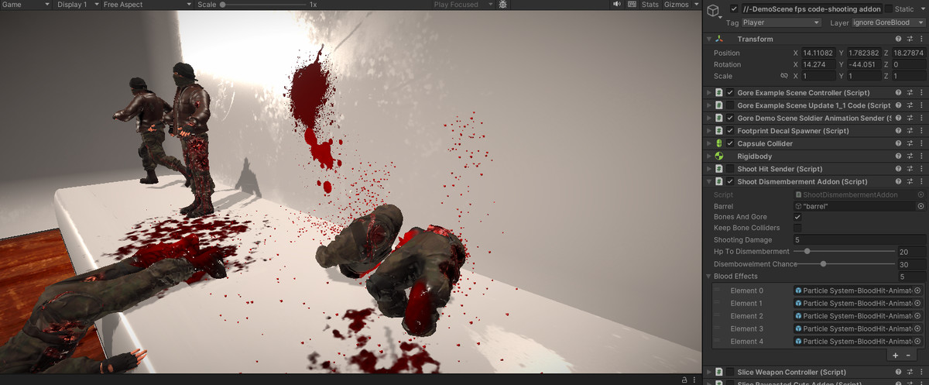Toggle the Scale constrained proportions link icon
Screen dimensions: 929x385
click(x=783, y=76)
